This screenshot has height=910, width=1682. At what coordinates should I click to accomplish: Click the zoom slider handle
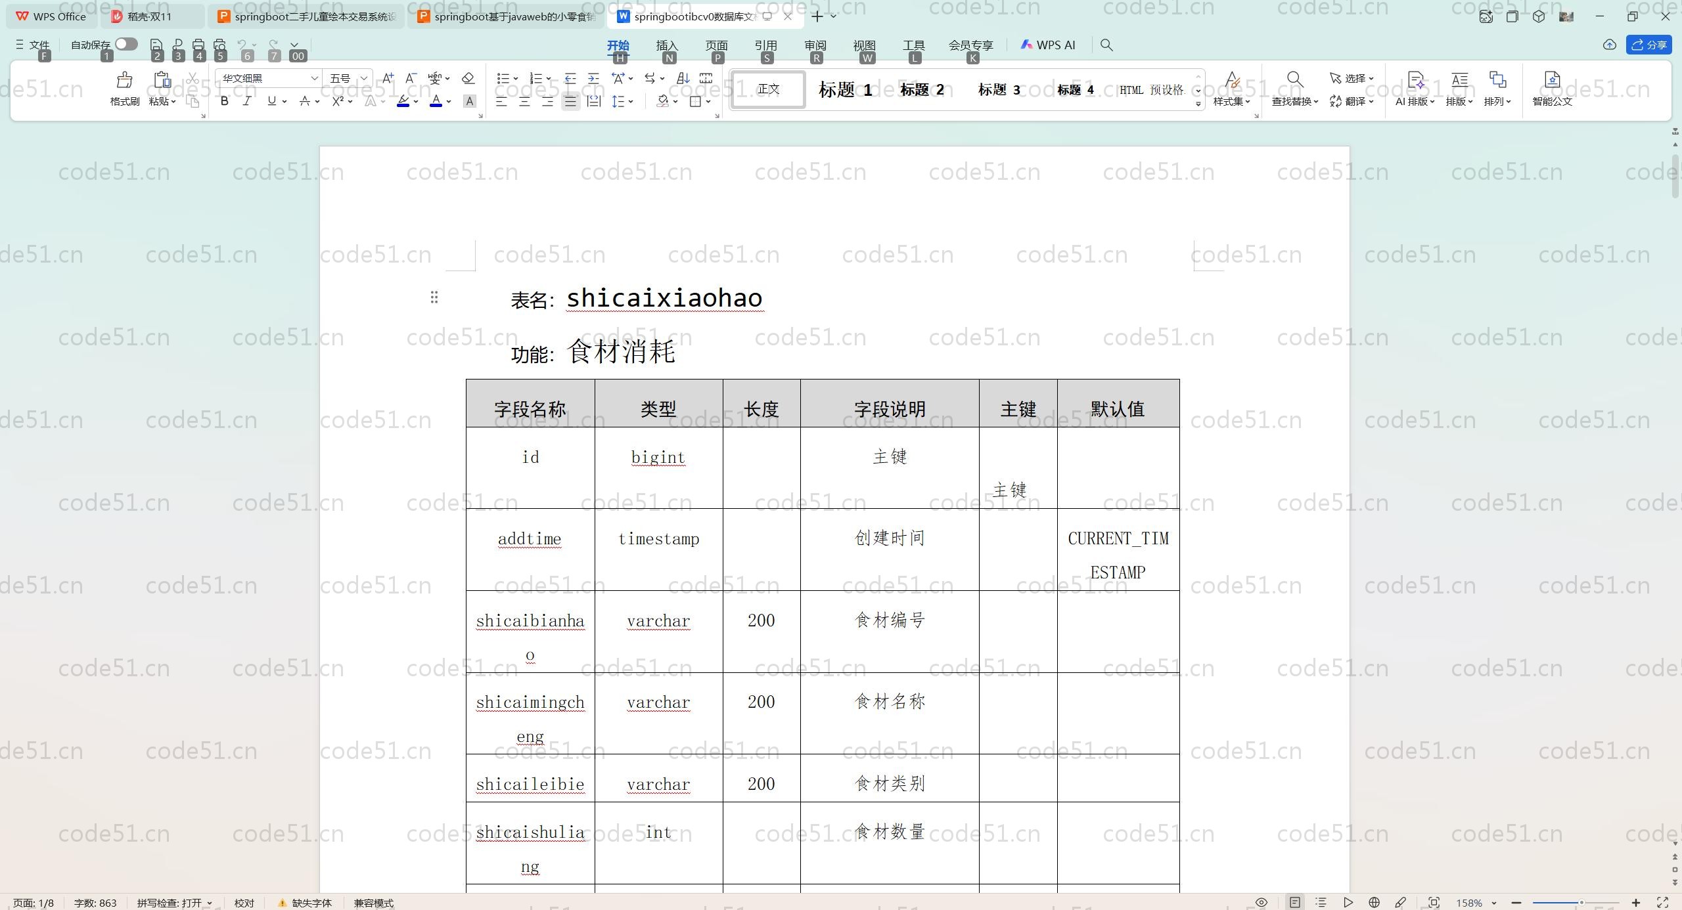click(x=1581, y=903)
